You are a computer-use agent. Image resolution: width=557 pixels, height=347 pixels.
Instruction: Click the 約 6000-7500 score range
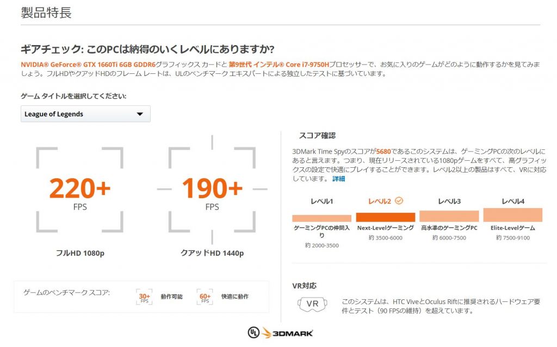(449, 238)
